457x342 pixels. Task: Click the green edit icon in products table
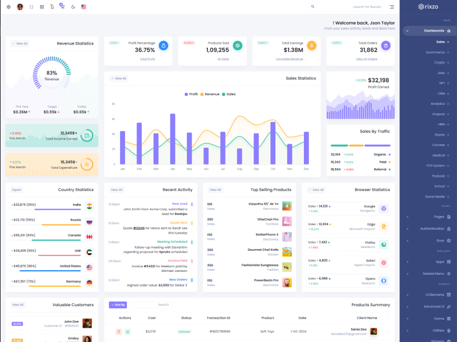point(127,331)
